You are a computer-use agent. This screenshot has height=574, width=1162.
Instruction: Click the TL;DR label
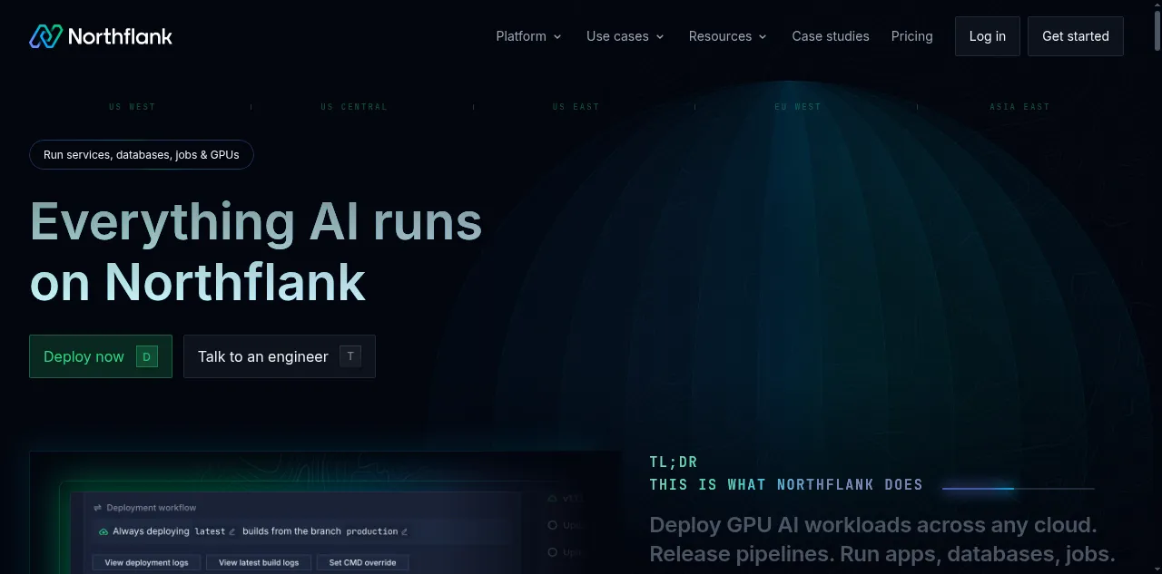(x=674, y=462)
